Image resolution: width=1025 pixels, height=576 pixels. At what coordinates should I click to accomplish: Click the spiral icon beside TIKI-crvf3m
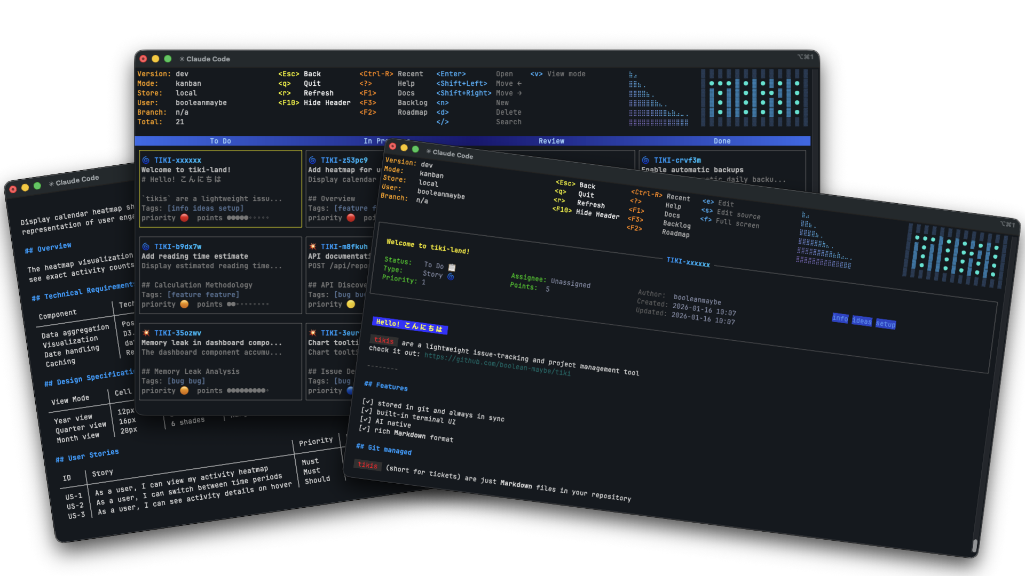tap(645, 160)
